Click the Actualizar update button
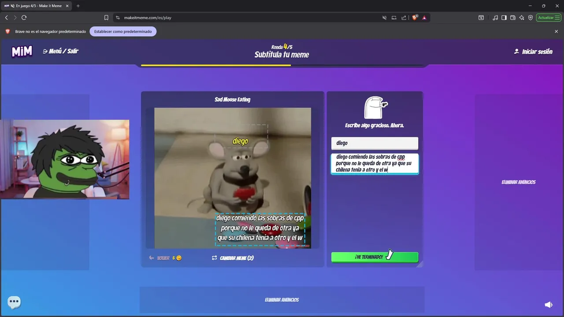 549,18
